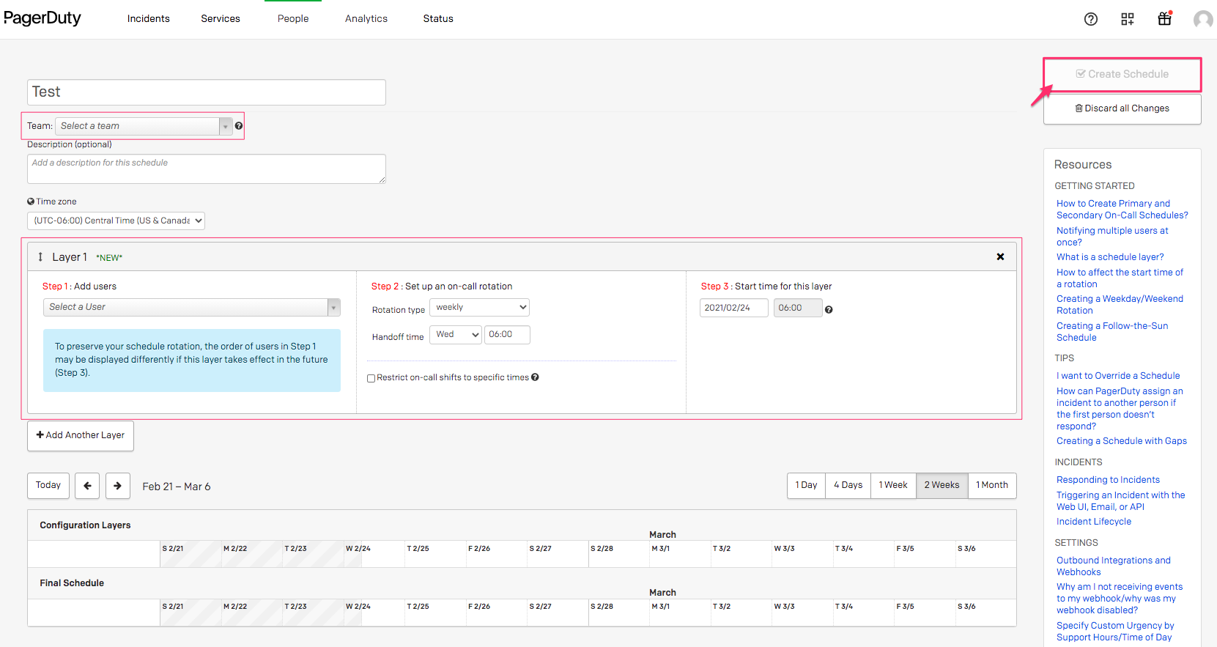Click the Team help tooltip icon
This screenshot has height=647, width=1217.
[239, 126]
